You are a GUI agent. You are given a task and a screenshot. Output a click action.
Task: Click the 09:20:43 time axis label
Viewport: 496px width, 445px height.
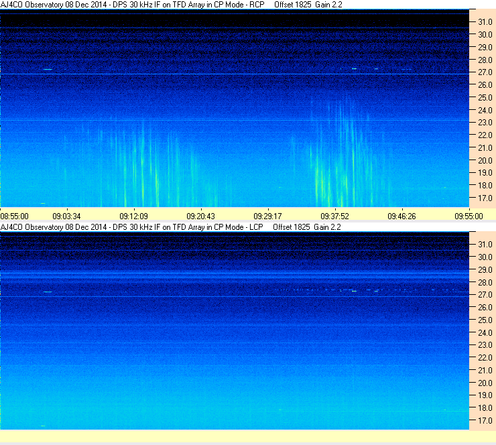pyautogui.click(x=200, y=216)
